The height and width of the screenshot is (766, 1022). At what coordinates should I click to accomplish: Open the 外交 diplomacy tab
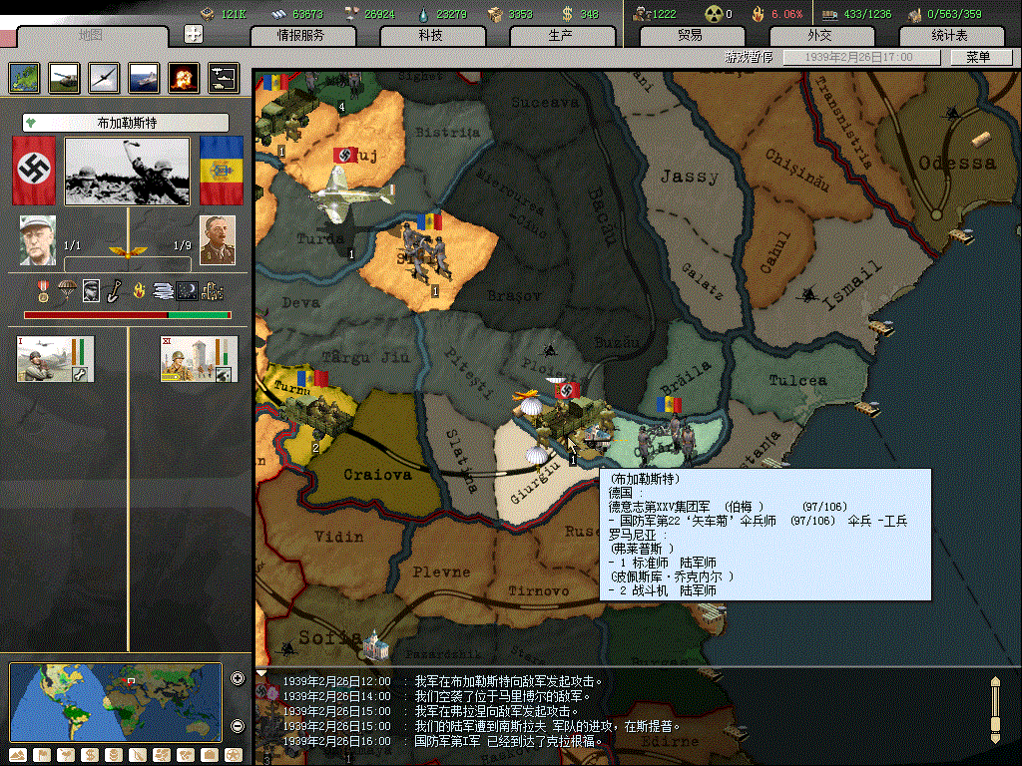pyautogui.click(x=820, y=35)
